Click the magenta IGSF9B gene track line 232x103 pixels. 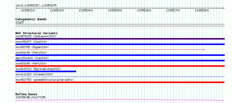[120, 100]
